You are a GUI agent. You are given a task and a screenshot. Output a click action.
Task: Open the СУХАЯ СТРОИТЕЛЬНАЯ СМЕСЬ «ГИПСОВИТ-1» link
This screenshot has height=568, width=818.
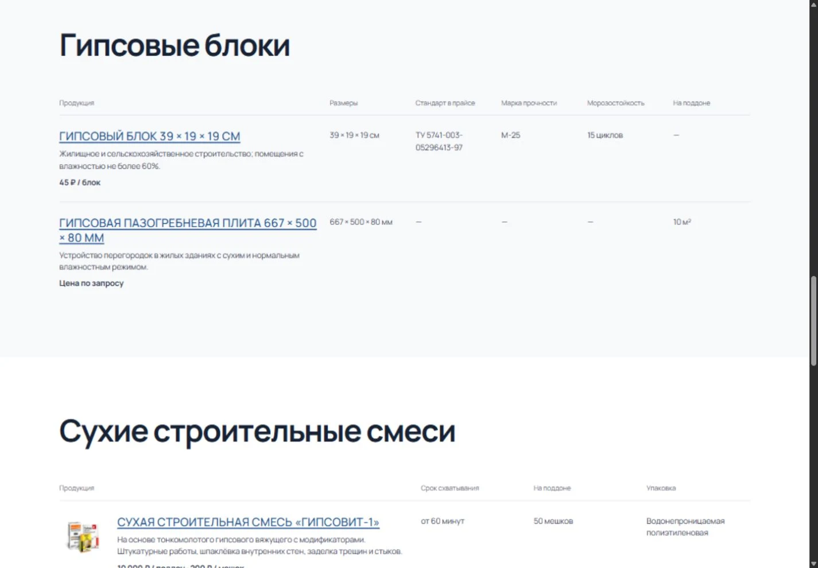click(248, 522)
